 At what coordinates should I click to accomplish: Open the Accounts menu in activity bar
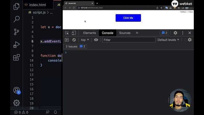tap(17, 90)
